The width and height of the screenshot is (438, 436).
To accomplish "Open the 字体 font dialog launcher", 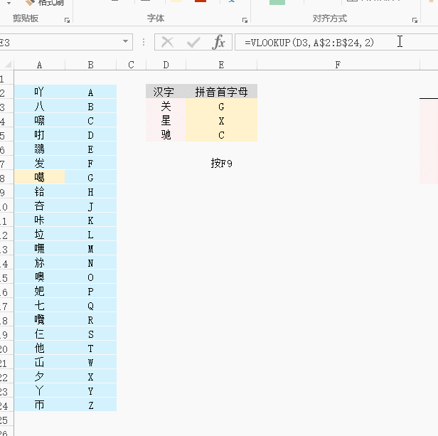I will tap(245, 20).
